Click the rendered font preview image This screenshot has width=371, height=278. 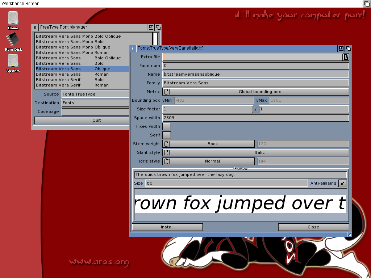tap(241, 204)
